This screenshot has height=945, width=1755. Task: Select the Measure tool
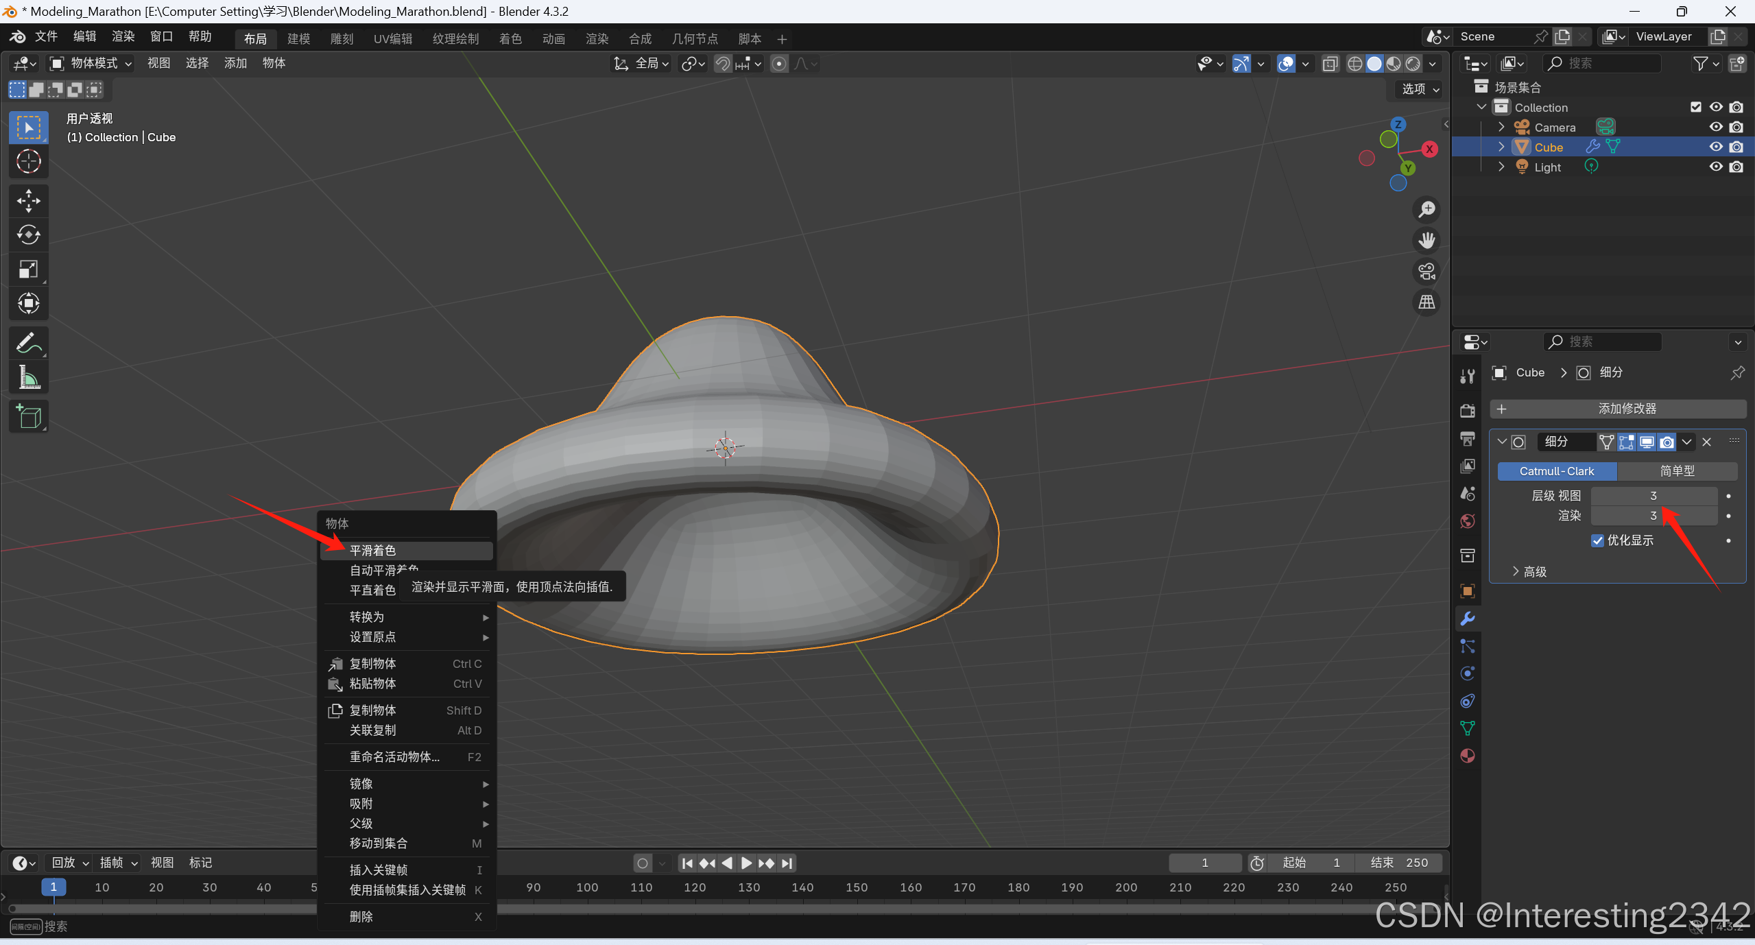(x=28, y=377)
